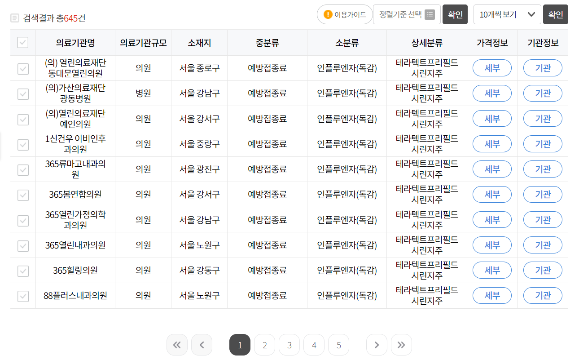Viewport: 579px width, 360px height.
Task: View 기관 info for (의)가산의료재단 광동병원
Action: (x=542, y=93)
